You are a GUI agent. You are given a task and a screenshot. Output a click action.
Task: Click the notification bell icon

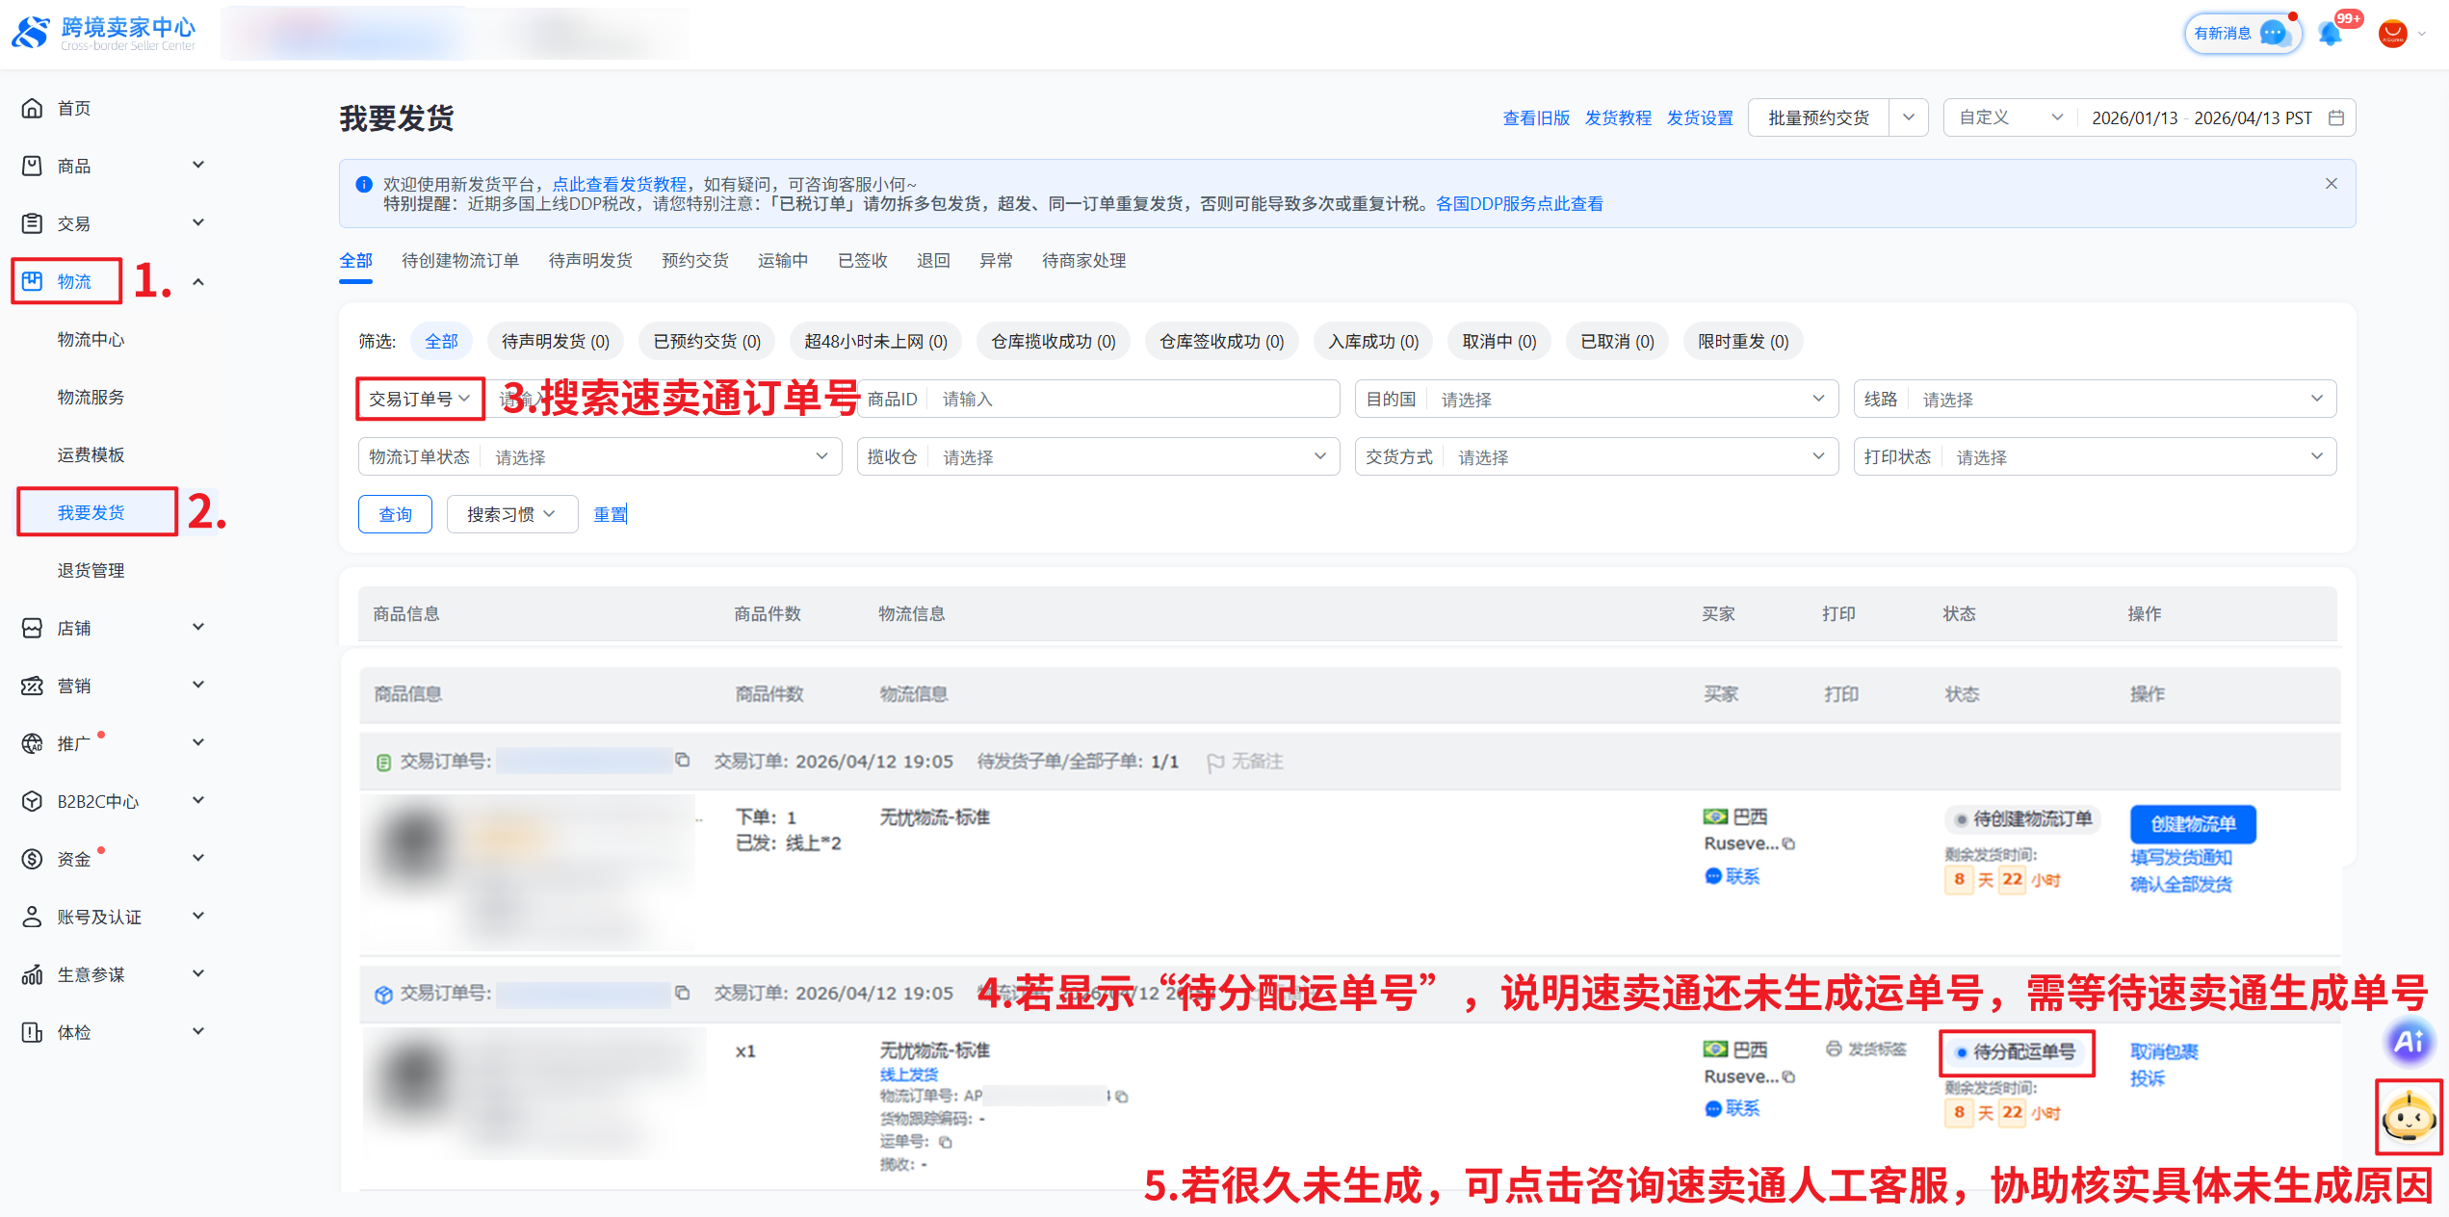pyautogui.click(x=2329, y=34)
